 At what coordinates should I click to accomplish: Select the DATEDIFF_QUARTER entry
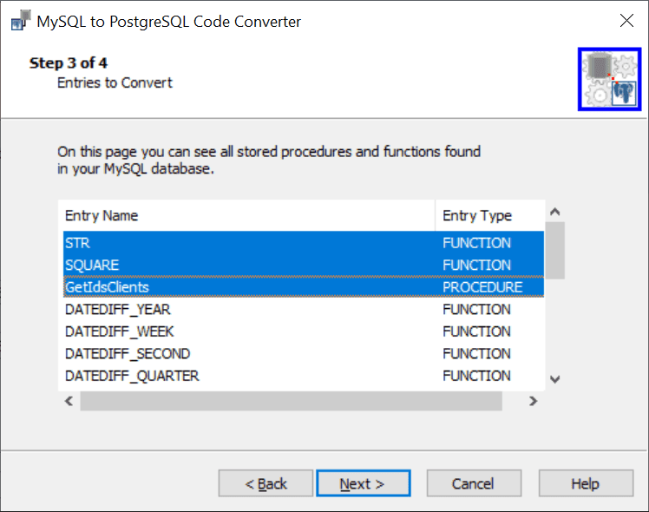tap(304, 376)
